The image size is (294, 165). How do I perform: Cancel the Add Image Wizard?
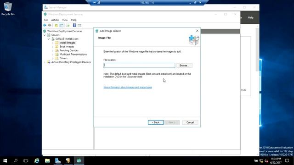(x=190, y=122)
